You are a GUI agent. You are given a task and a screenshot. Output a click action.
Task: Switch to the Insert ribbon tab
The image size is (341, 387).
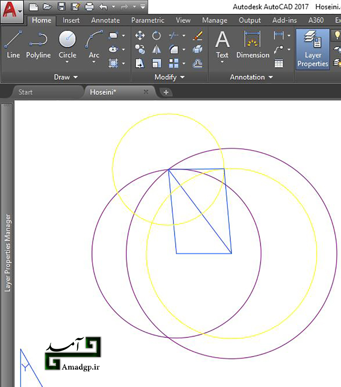(71, 20)
